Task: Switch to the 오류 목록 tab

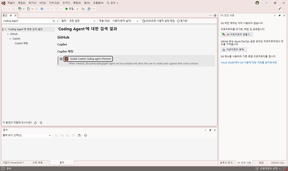Action: [x=38, y=163]
